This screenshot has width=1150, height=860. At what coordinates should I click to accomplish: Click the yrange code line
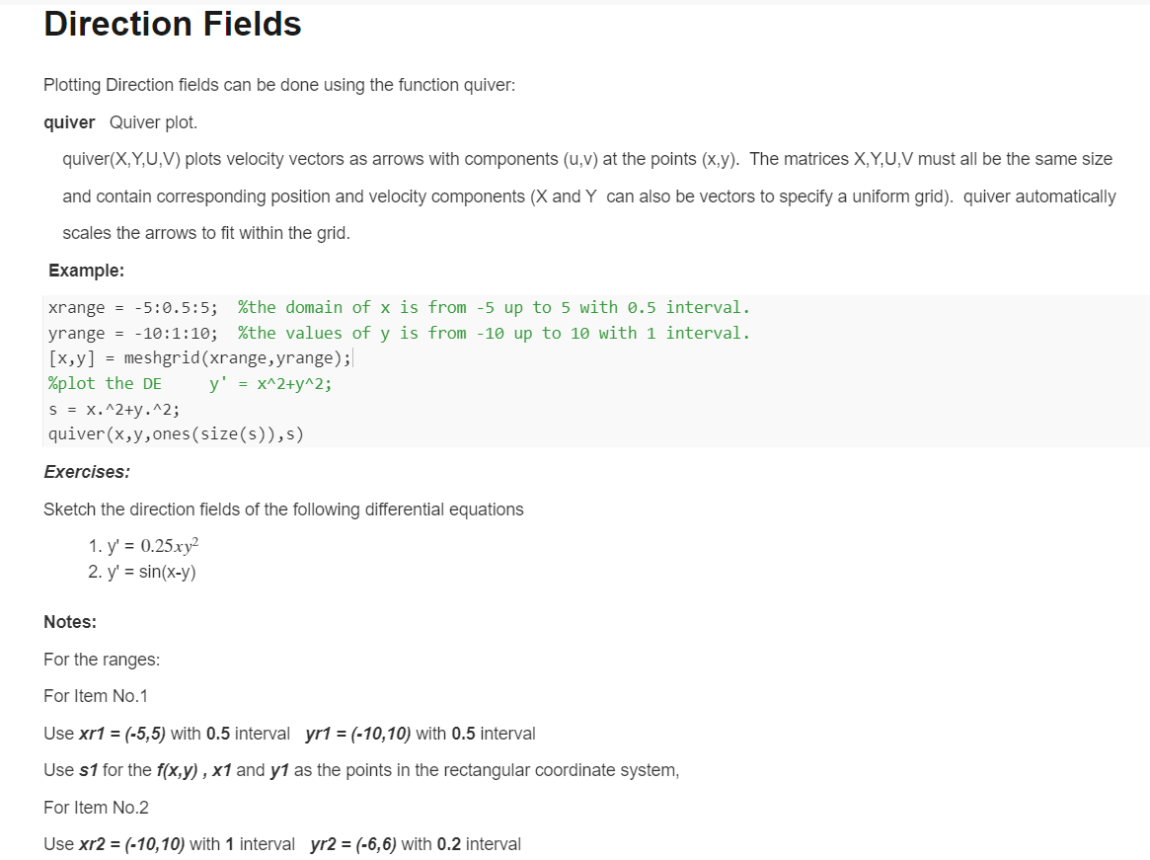coord(399,333)
